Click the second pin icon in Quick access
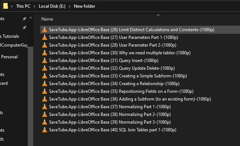The image size is (240, 146). point(25,28)
